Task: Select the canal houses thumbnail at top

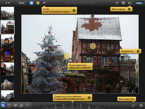Action: click(x=7, y=13)
